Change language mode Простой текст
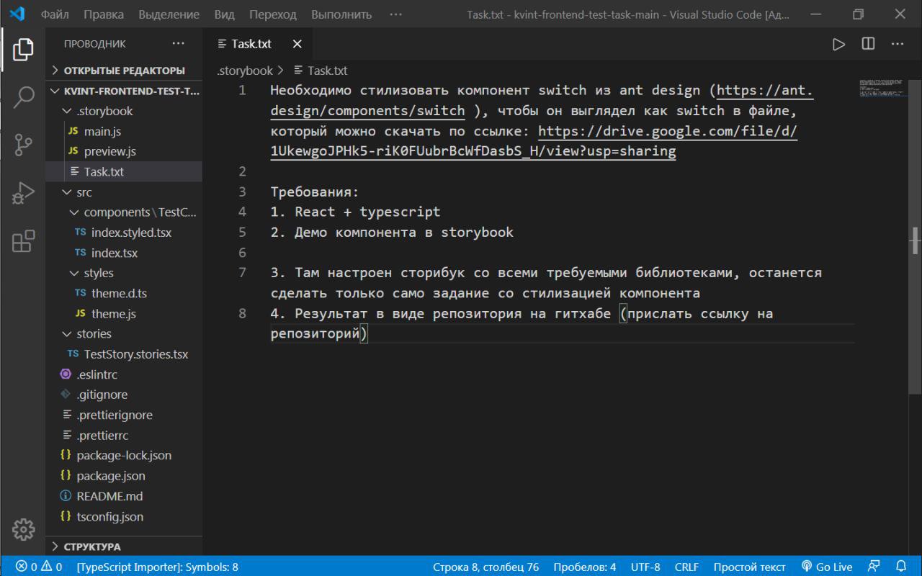 click(749, 567)
